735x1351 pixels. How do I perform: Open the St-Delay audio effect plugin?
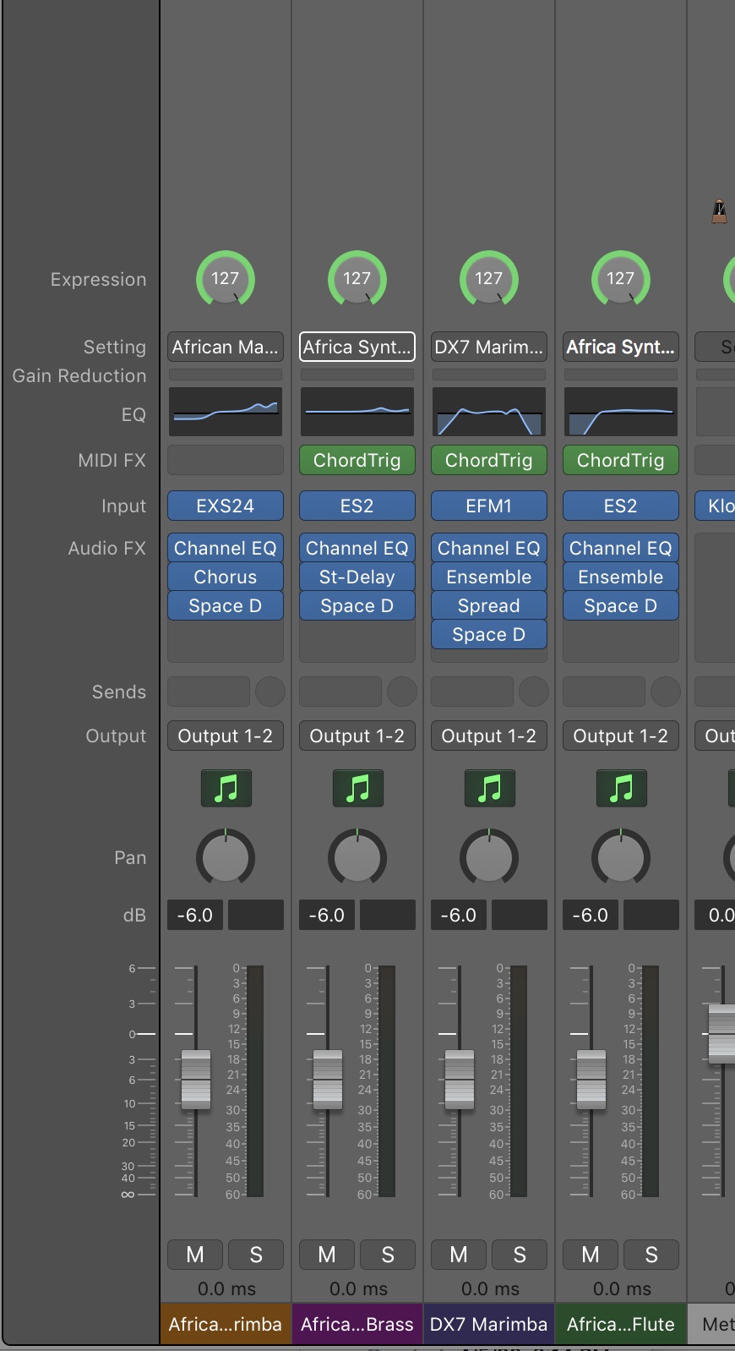pos(357,577)
